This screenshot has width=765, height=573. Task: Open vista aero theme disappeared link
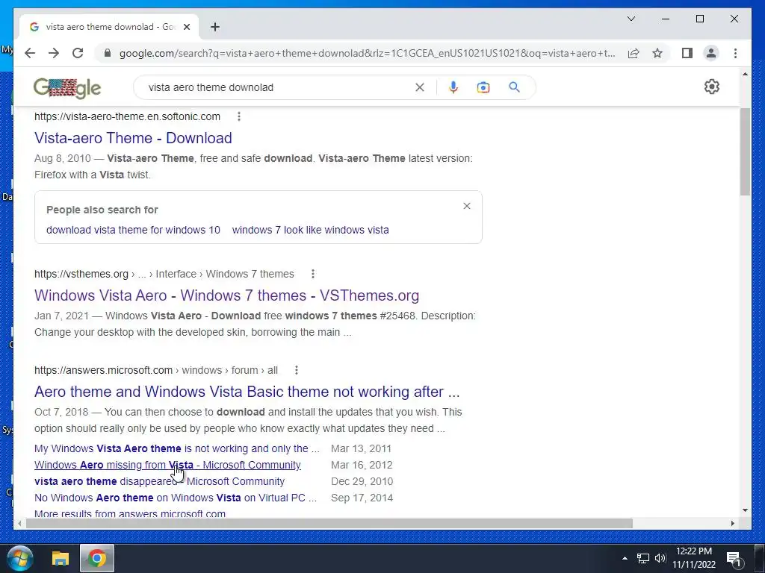pos(160,481)
